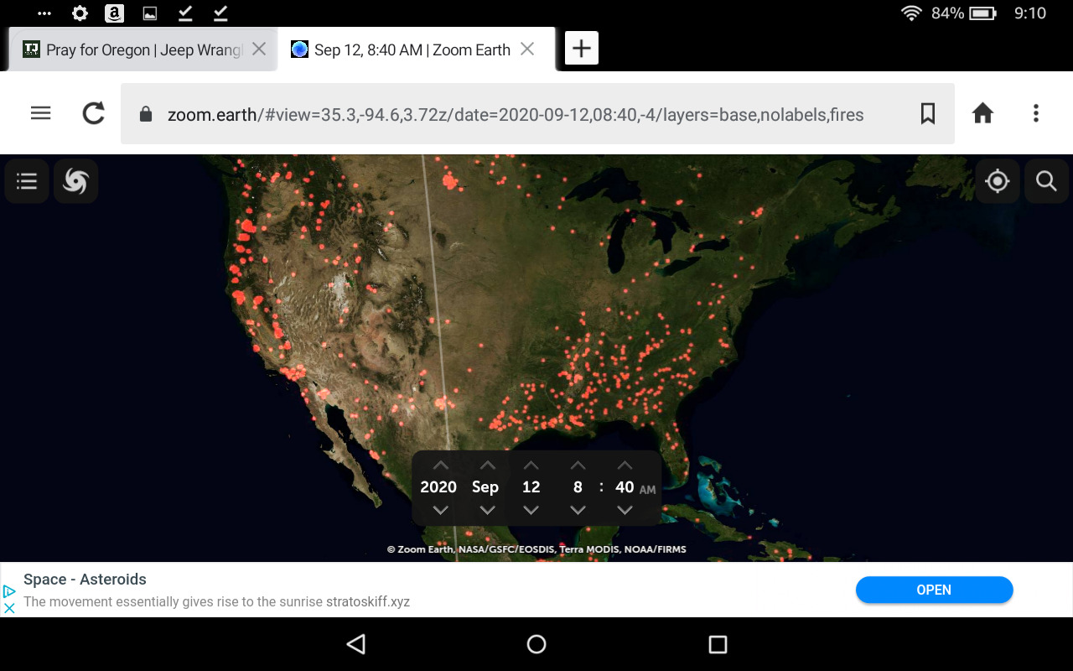The height and width of the screenshot is (671, 1073).
Task: Decrease the hour below 8
Action: point(578,510)
